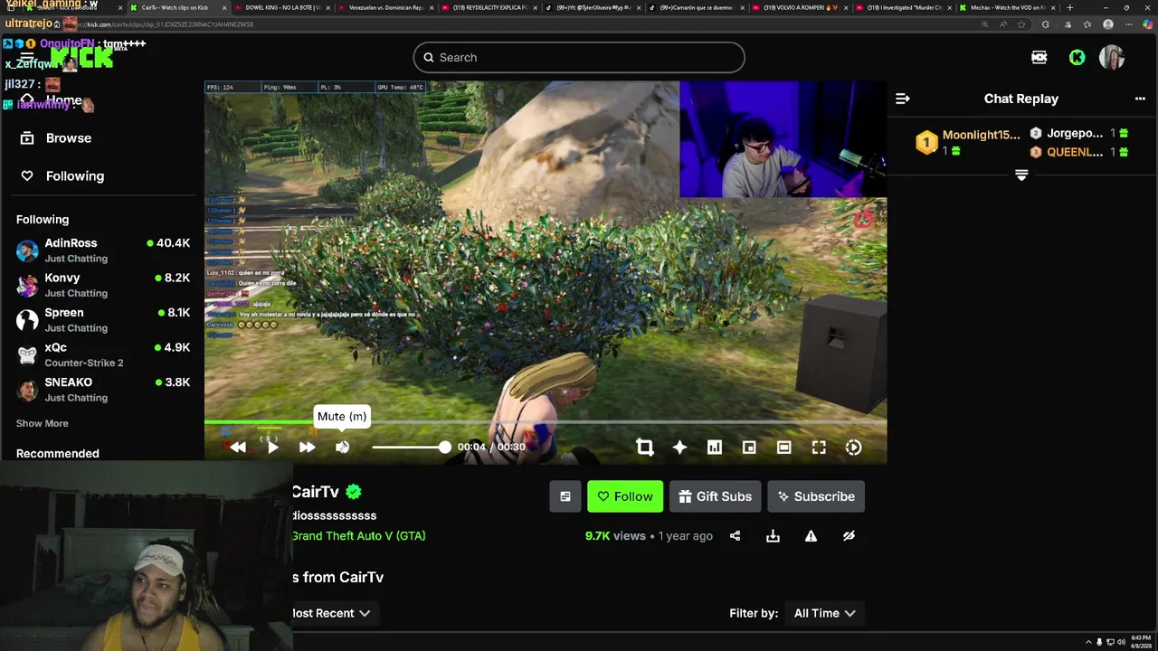Switch to VOLVIO A ROMPER browser tab

pos(798,7)
